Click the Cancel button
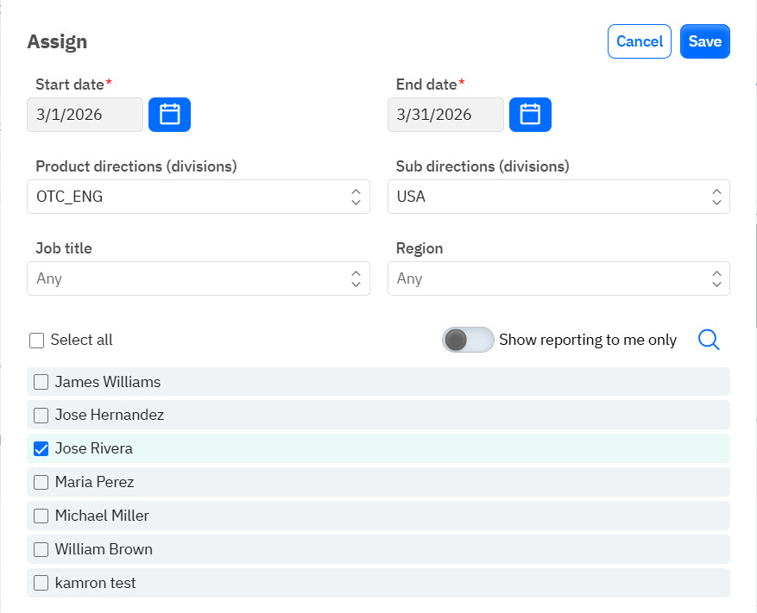 [639, 41]
